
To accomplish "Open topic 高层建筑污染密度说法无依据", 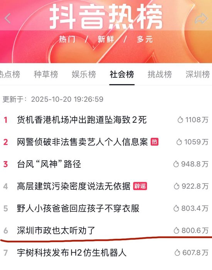I will tap(74, 186).
